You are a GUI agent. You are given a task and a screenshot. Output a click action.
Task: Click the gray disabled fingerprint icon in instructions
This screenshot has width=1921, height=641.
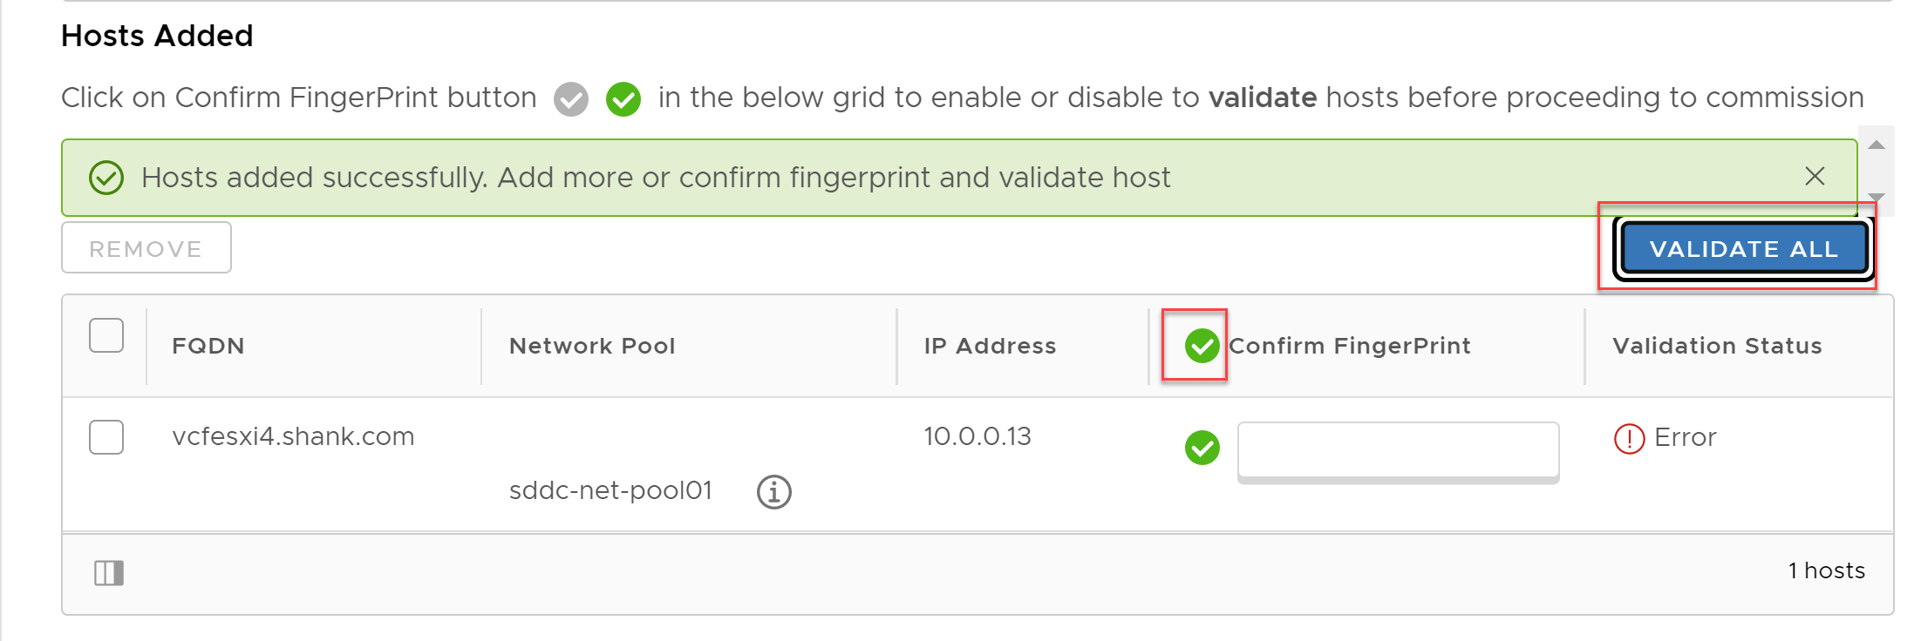click(571, 99)
